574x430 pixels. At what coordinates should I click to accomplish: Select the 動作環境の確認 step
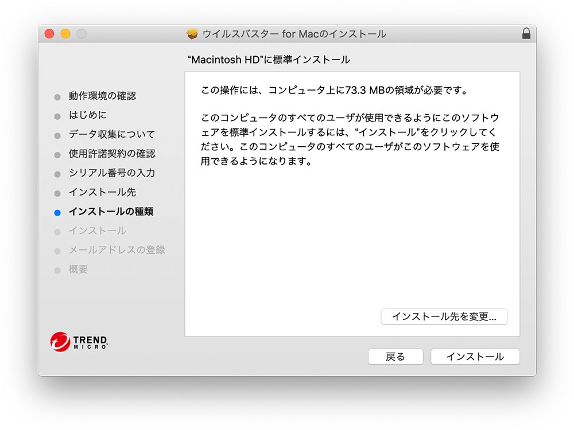[102, 96]
